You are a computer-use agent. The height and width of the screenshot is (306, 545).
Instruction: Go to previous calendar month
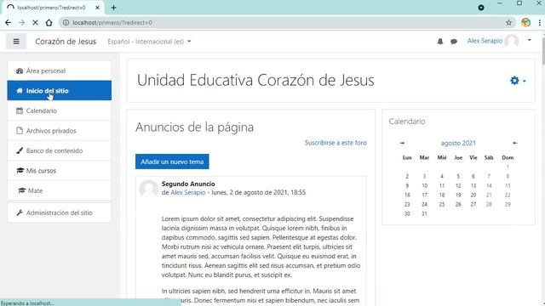[402, 143]
